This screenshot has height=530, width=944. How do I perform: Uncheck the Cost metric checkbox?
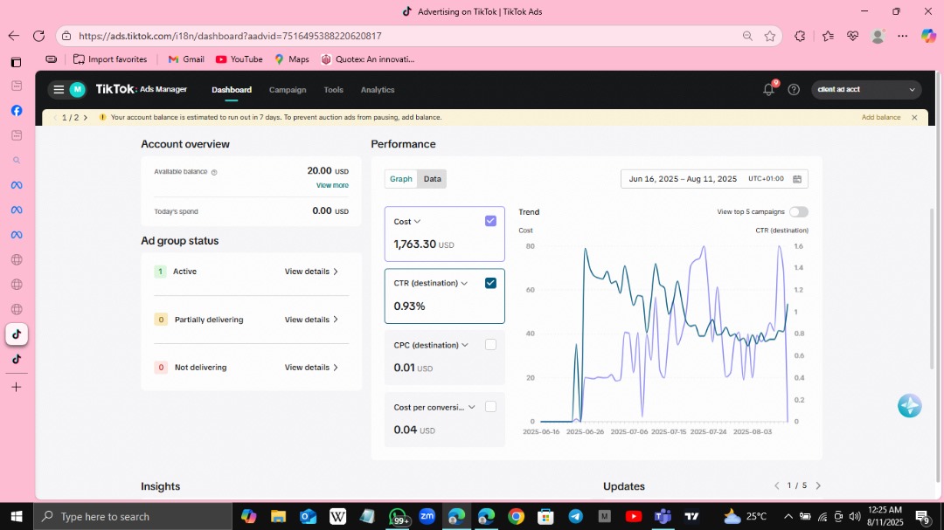[x=490, y=221]
